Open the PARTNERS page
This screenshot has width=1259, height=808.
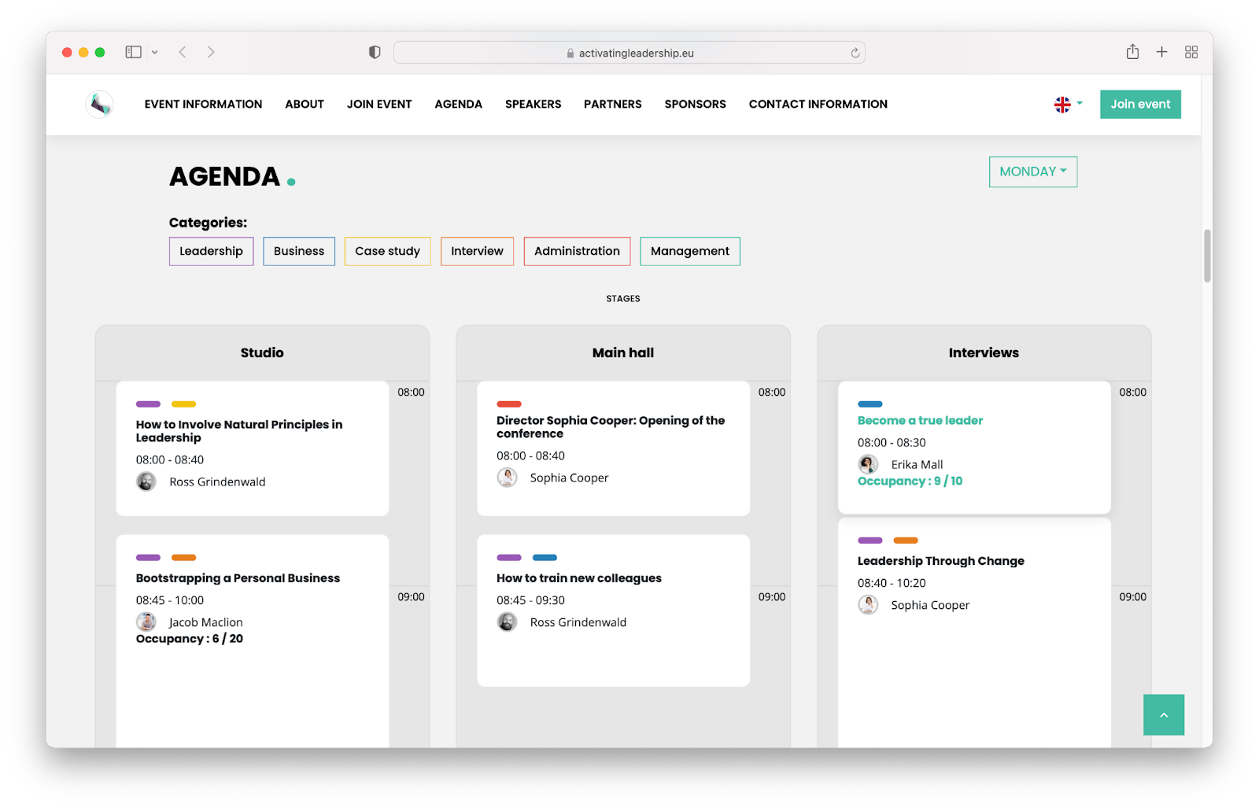click(x=613, y=104)
